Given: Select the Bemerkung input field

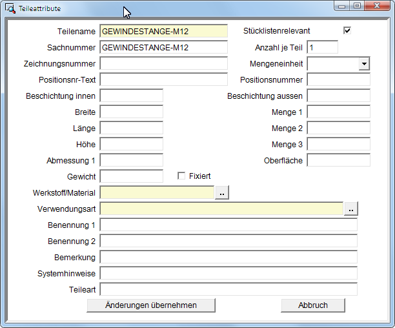Looking at the screenshot, I should click(228, 257).
